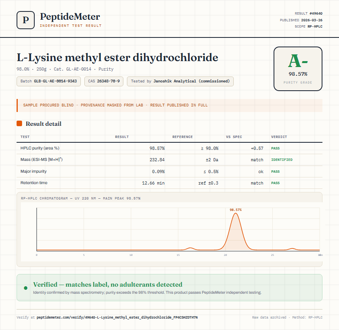Image resolution: width=339 pixels, height=330 pixels.
Task: Click the VERDICT column header
Action: [279, 137]
